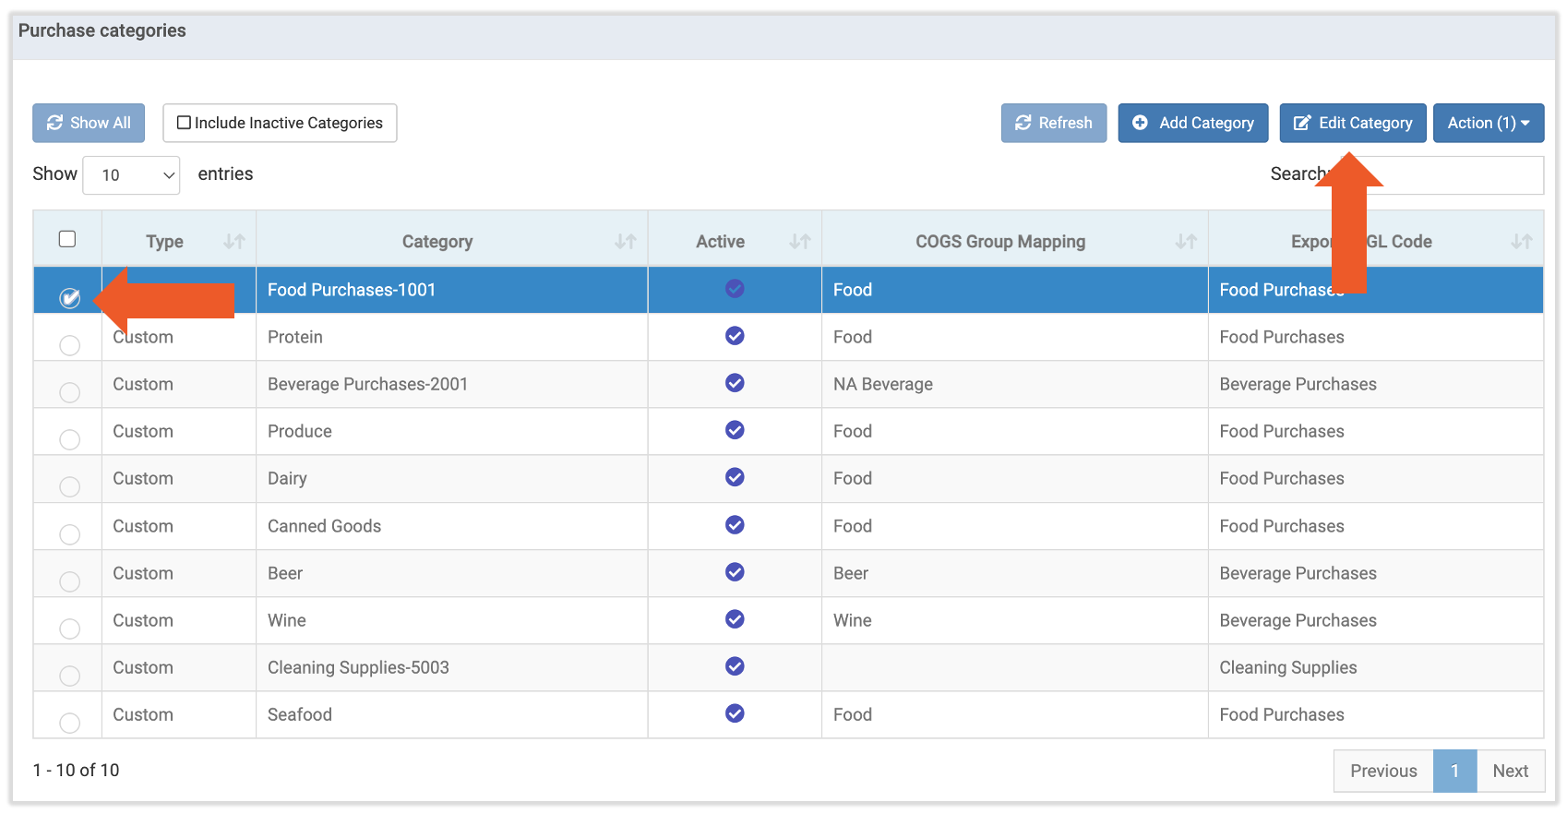Click the active checkmark in Seafood row

tap(735, 713)
